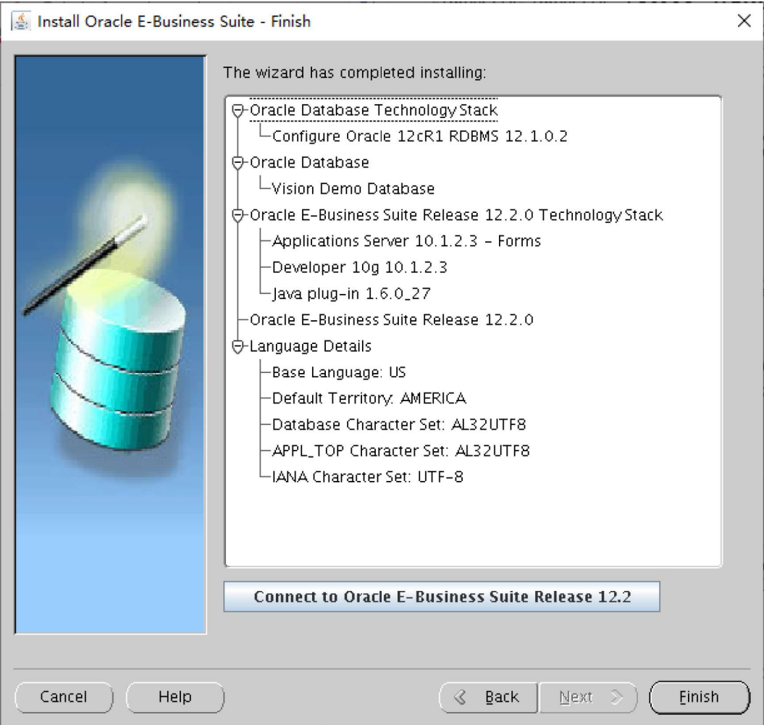Select Oracle E-Business Suite Release 12.2.0 leaf row
The image size is (764, 725).
click(x=391, y=320)
